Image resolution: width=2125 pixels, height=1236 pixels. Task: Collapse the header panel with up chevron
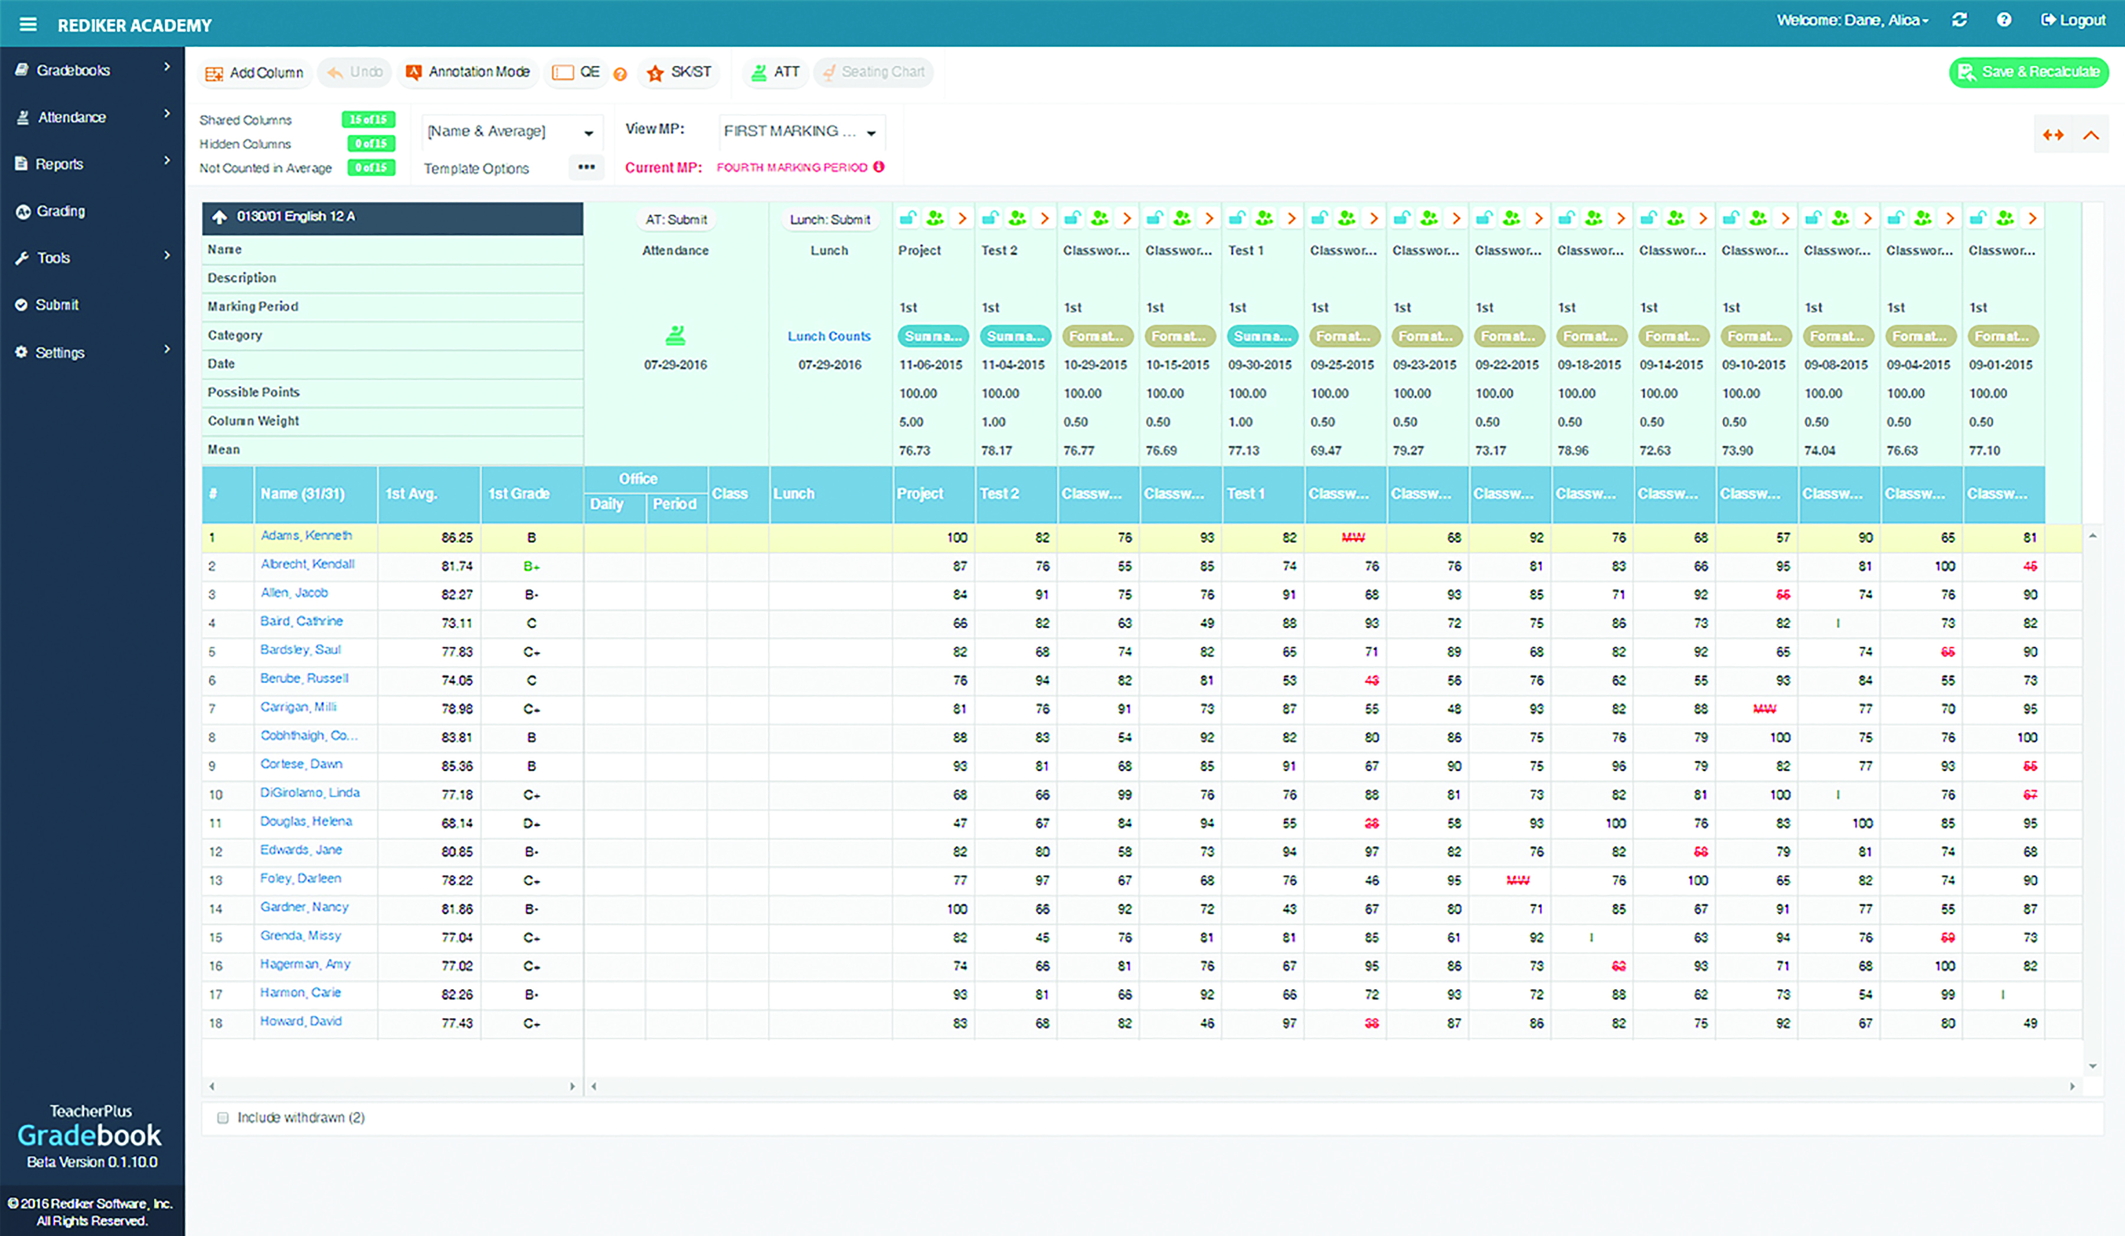(x=2091, y=135)
